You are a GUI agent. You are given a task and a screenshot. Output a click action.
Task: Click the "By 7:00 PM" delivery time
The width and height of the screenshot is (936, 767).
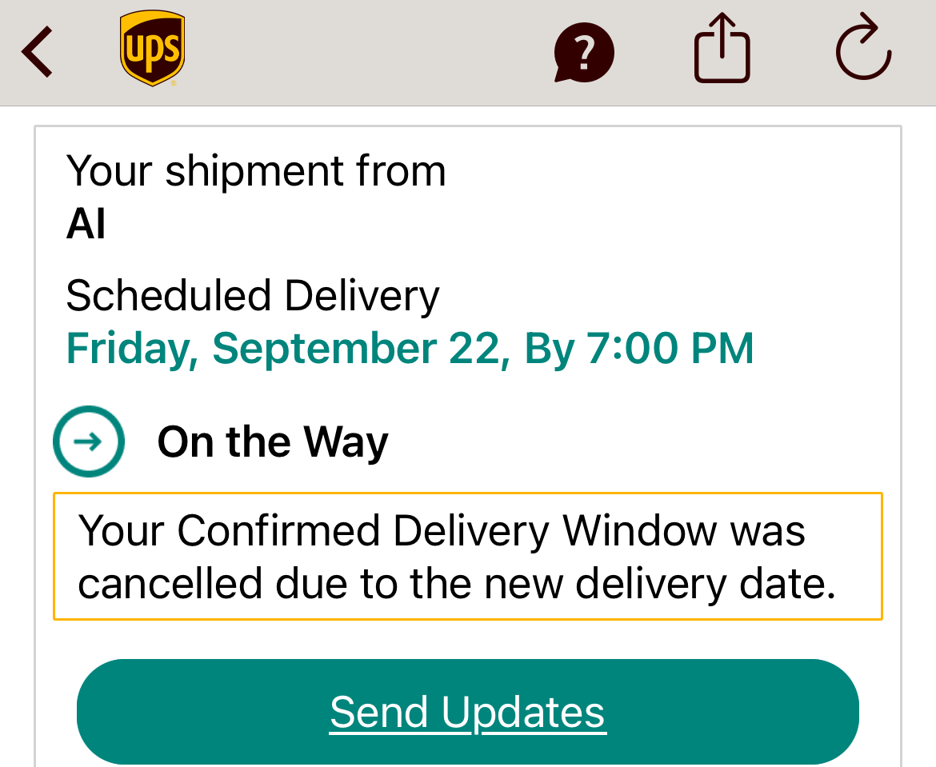pos(638,348)
